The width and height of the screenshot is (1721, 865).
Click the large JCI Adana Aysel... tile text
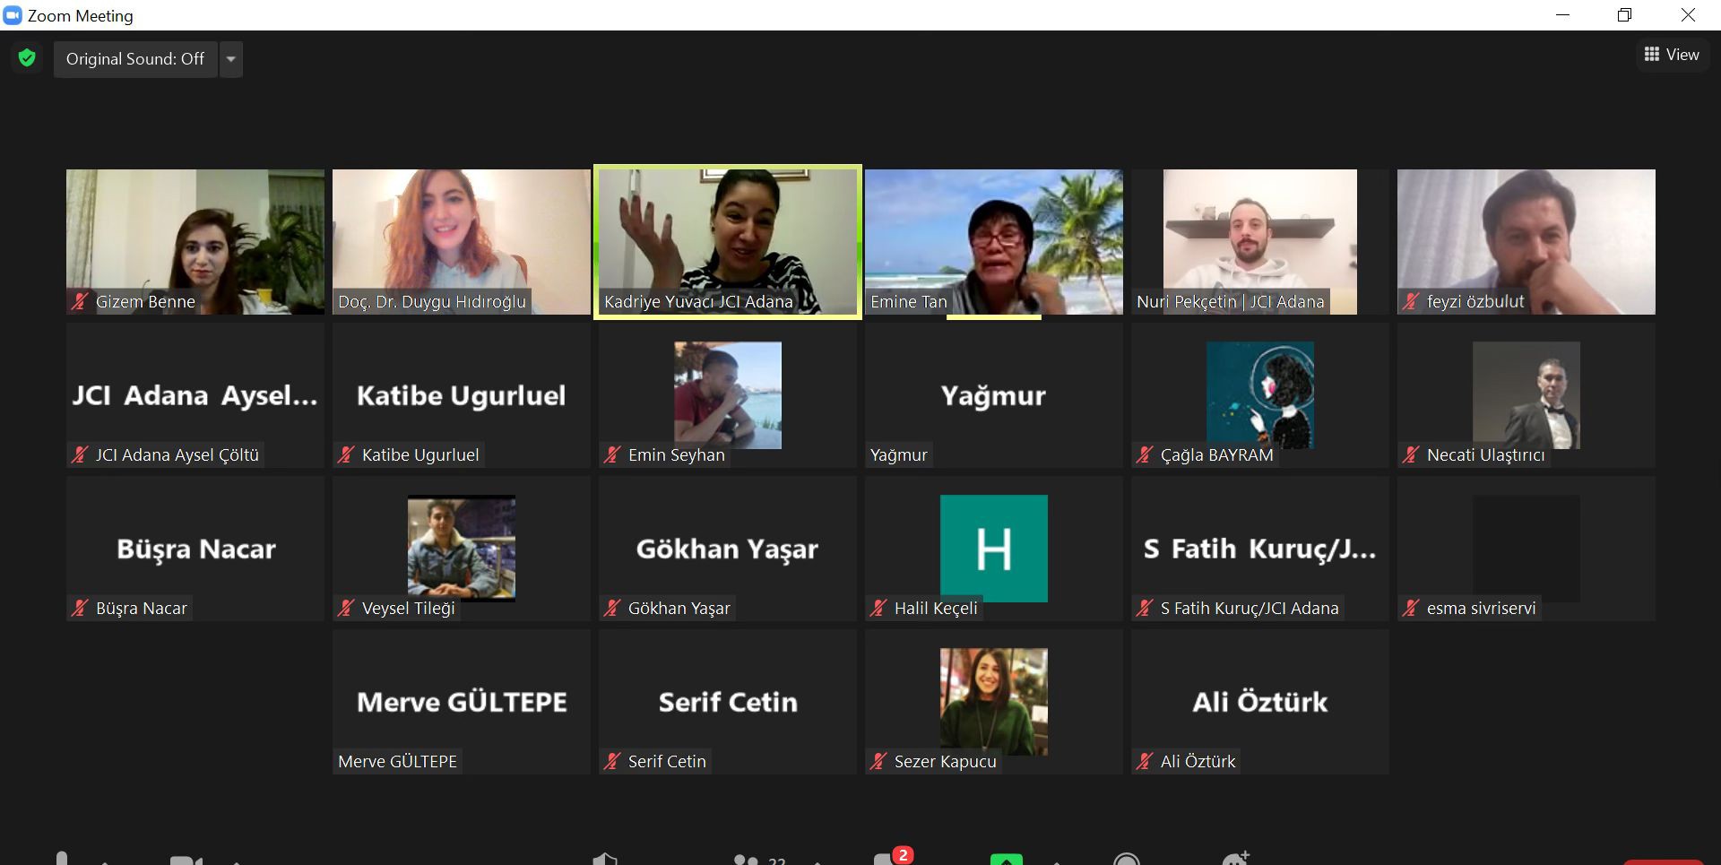[195, 395]
